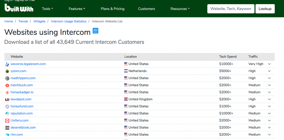Click the US flag in hatchbuck.com row

coord(126,85)
